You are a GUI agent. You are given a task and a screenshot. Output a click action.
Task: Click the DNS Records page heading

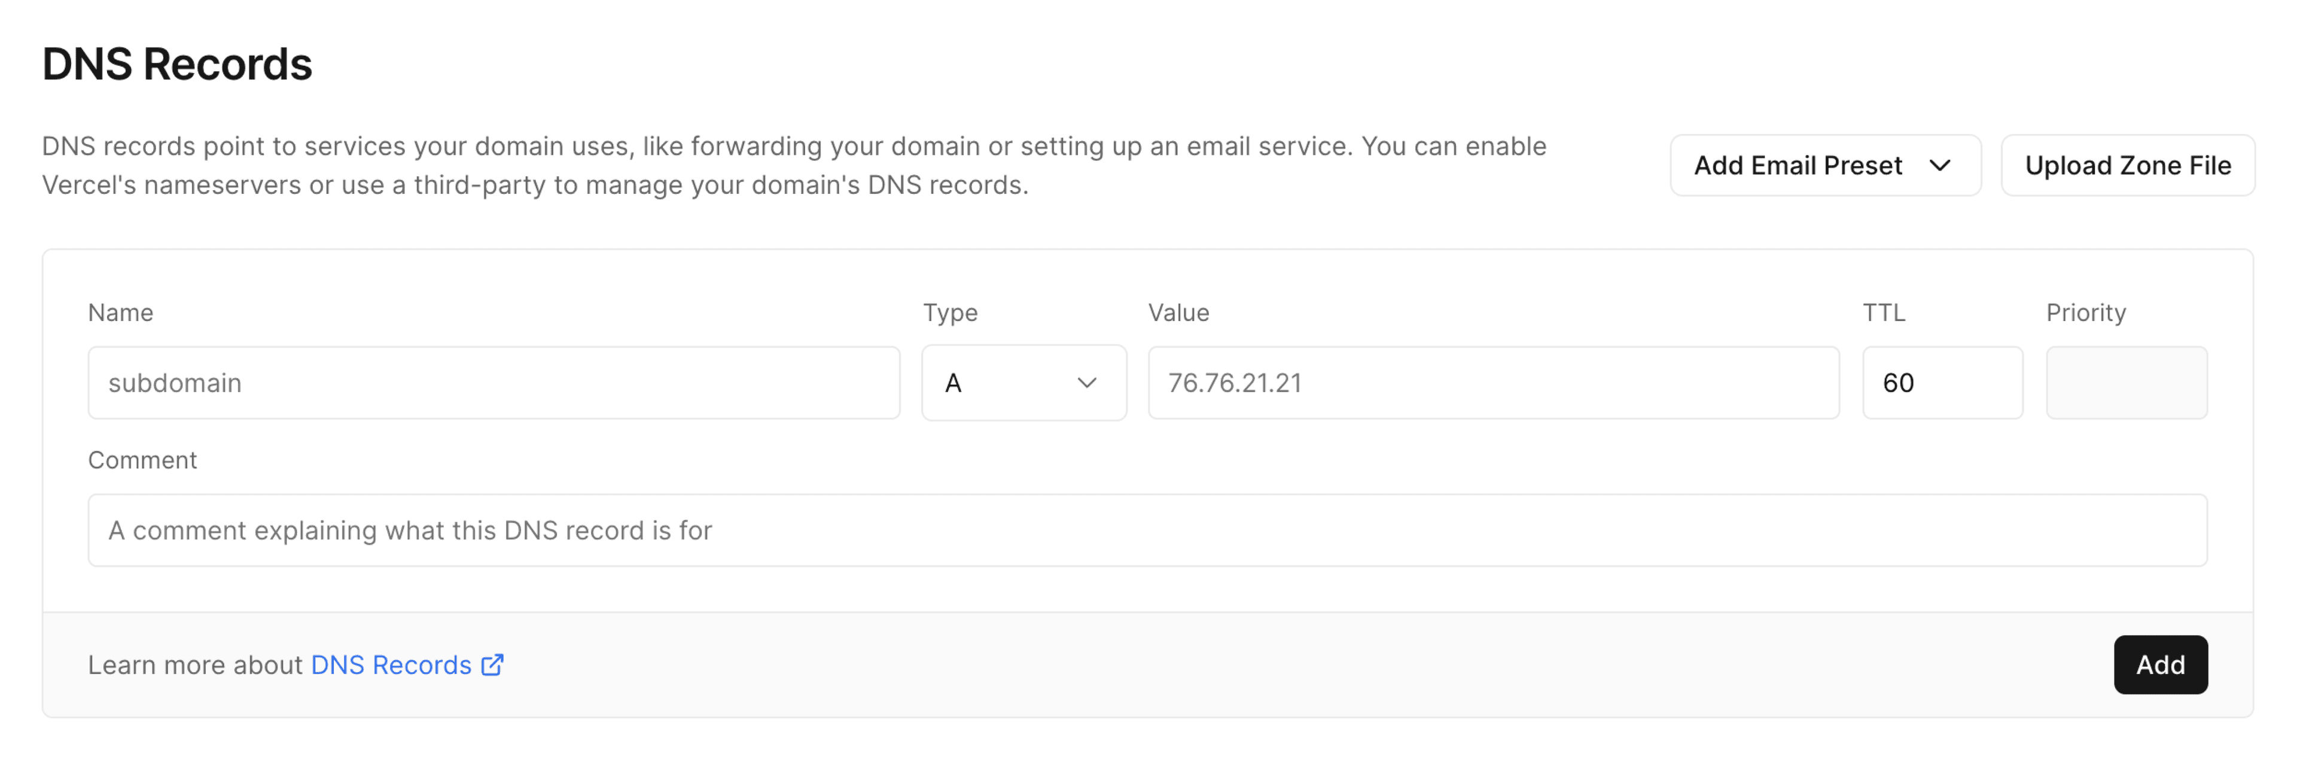[x=178, y=62]
